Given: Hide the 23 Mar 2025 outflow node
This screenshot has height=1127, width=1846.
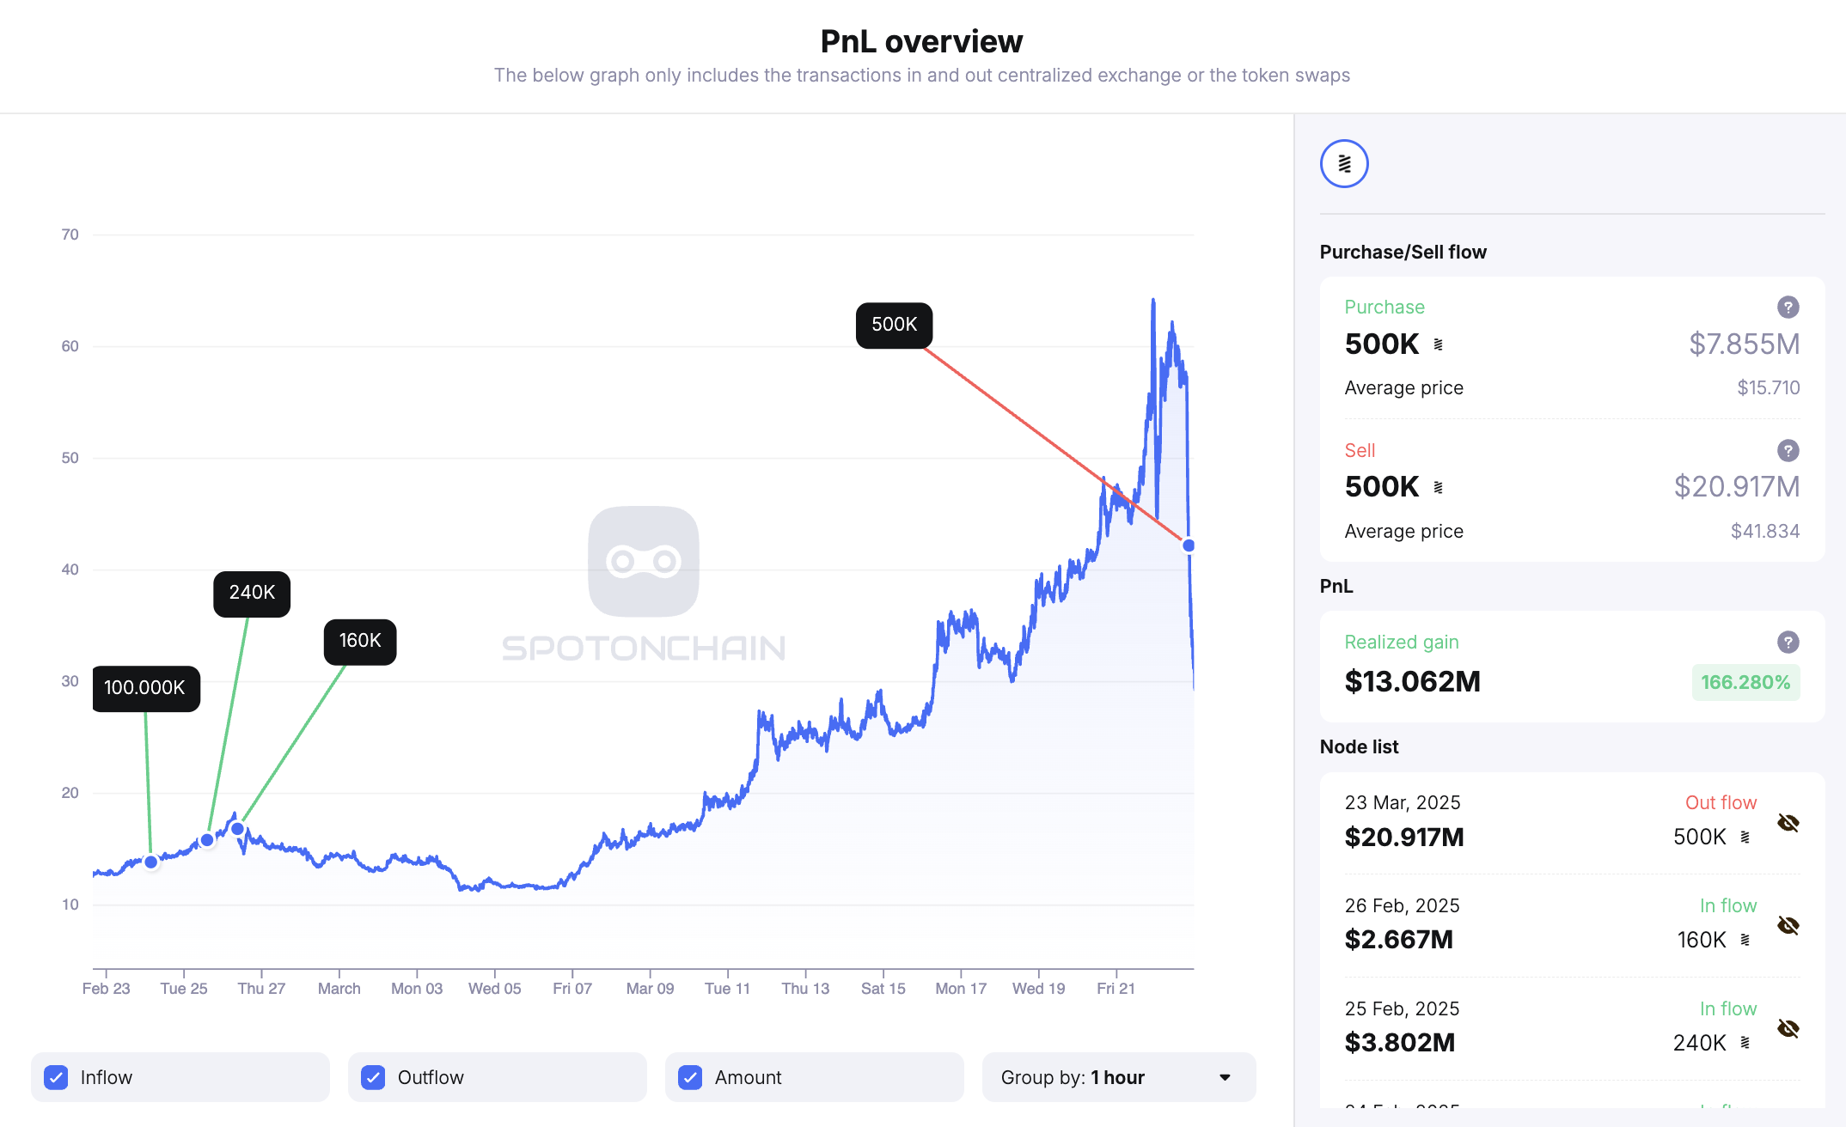Looking at the screenshot, I should coord(1788,823).
